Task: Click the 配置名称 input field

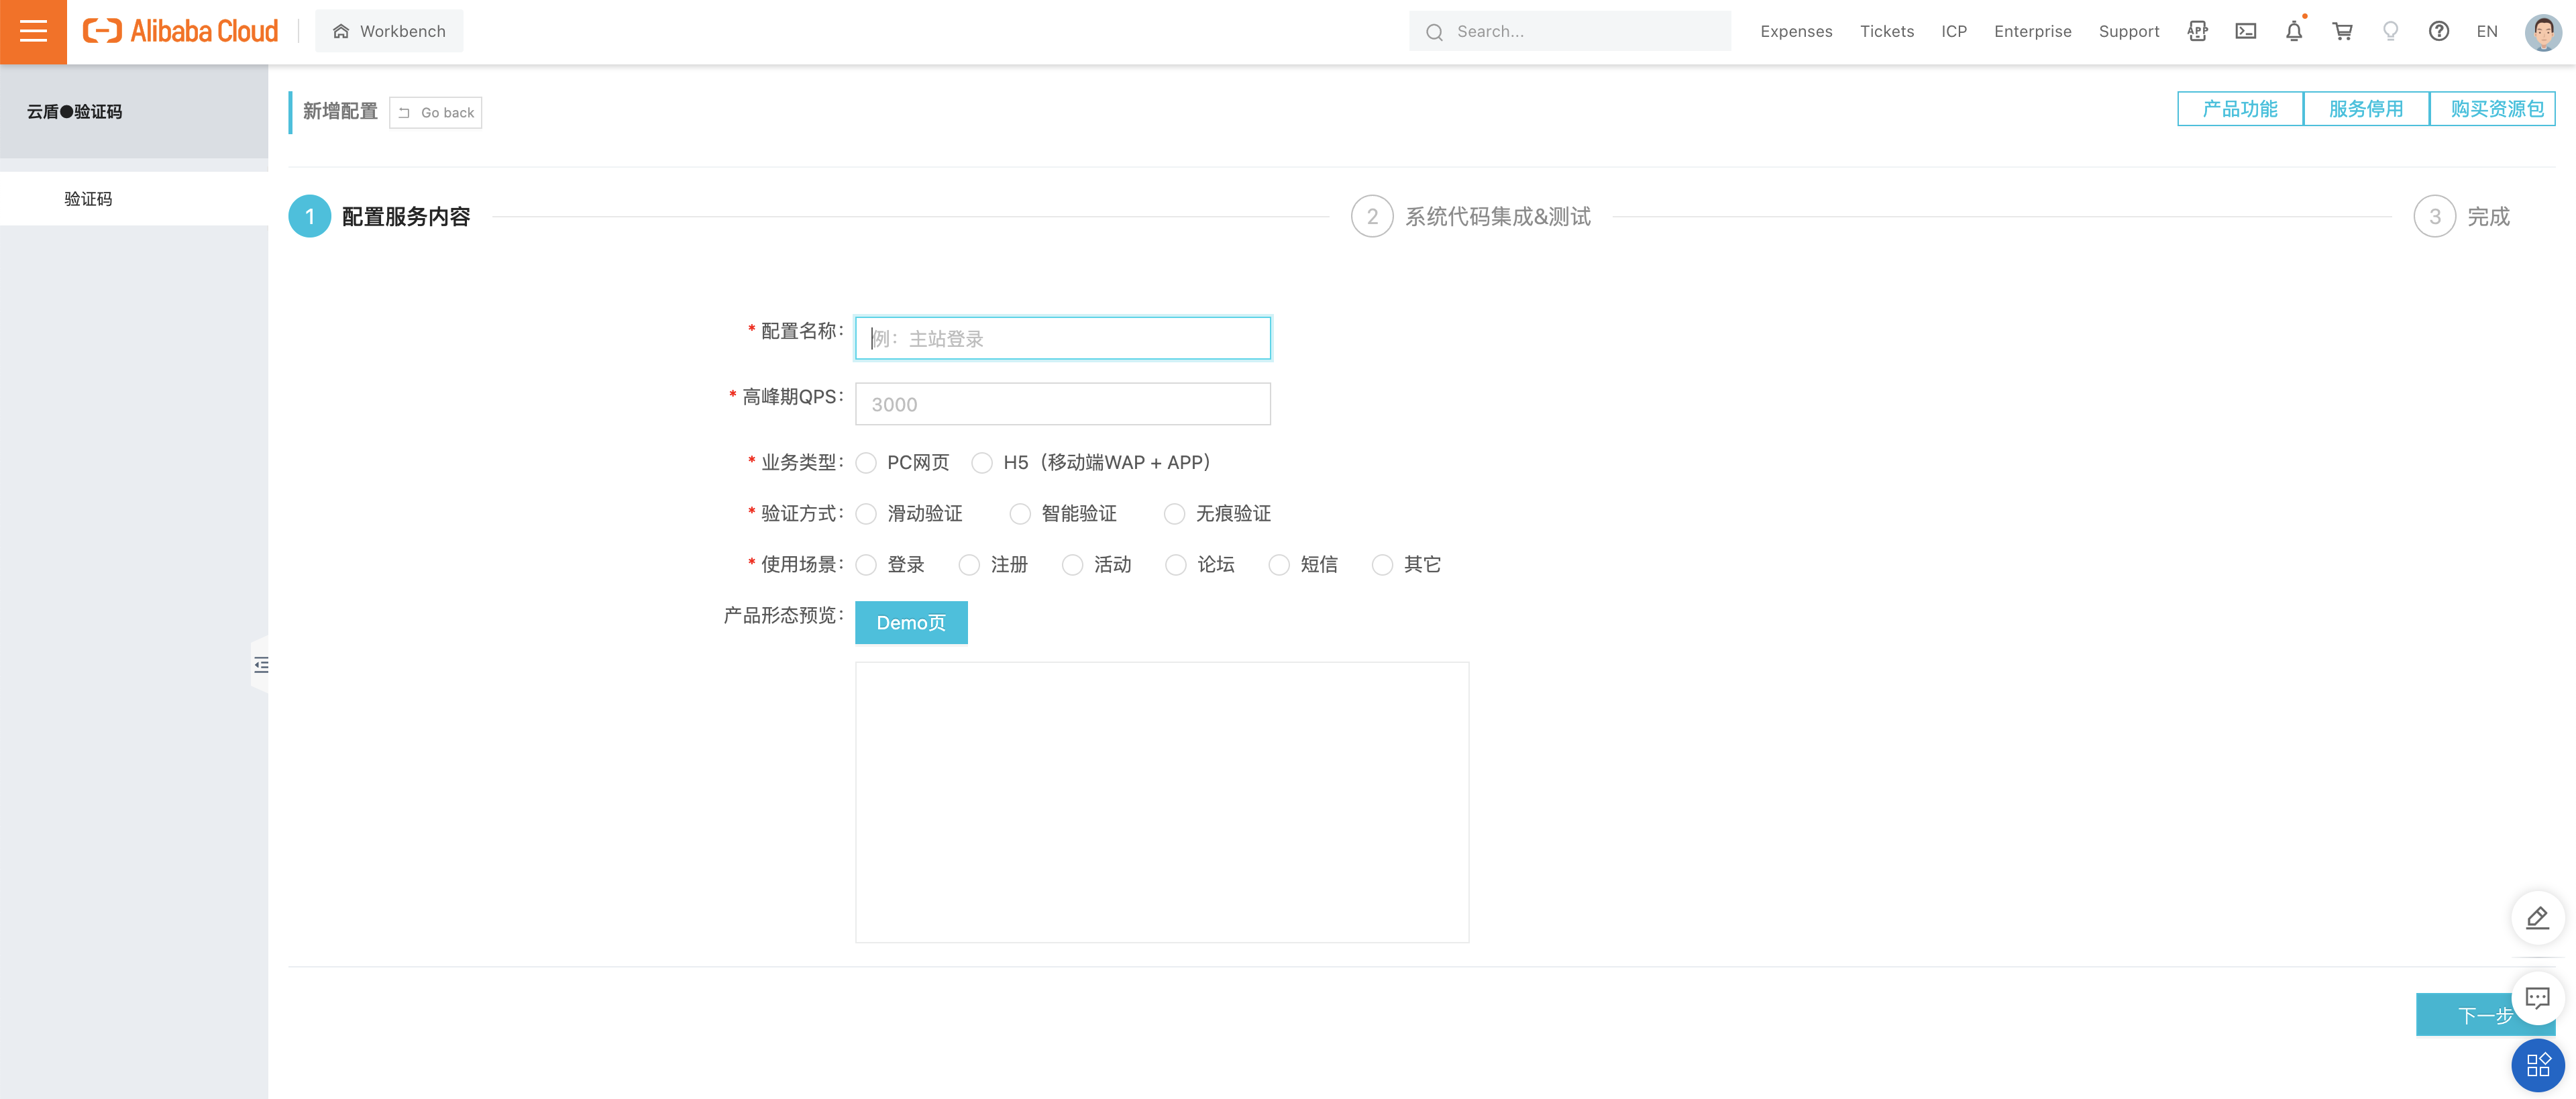Action: tap(1063, 338)
